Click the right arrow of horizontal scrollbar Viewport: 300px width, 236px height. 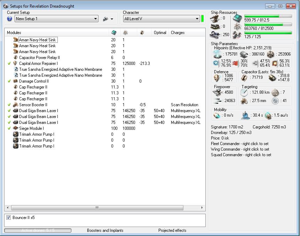(202, 208)
